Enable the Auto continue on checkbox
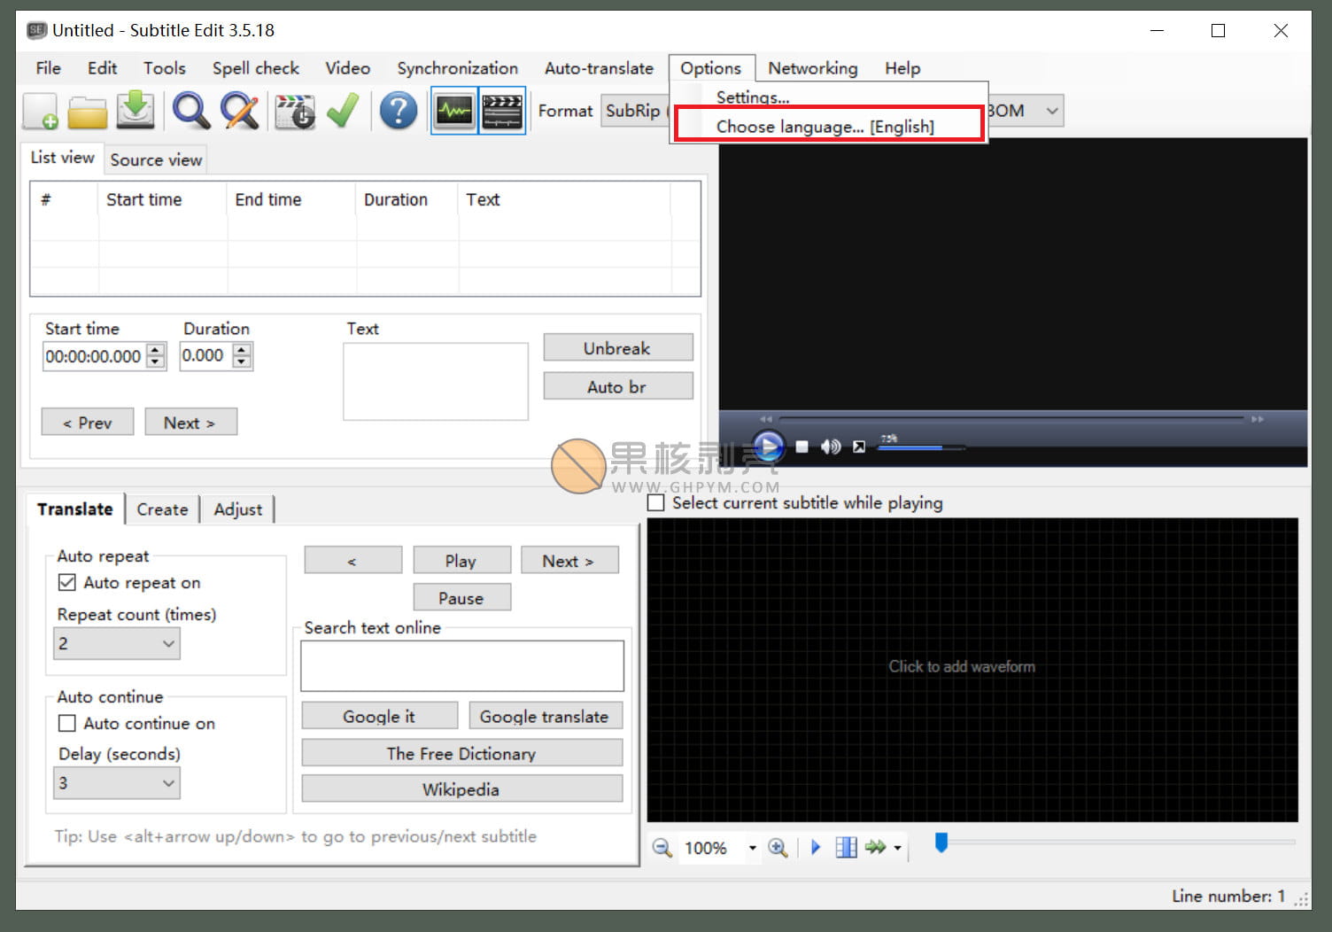The image size is (1332, 932). [67, 724]
